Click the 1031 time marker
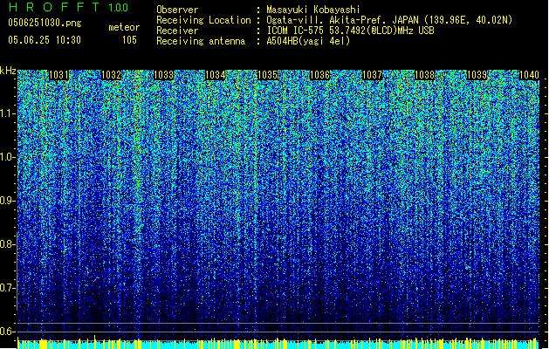The height and width of the screenshot is (349, 549). pyautogui.click(x=58, y=75)
